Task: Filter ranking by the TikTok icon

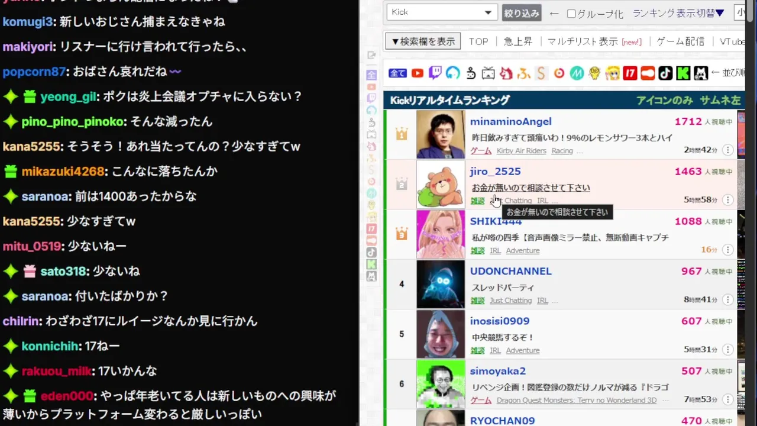Action: coord(665,73)
